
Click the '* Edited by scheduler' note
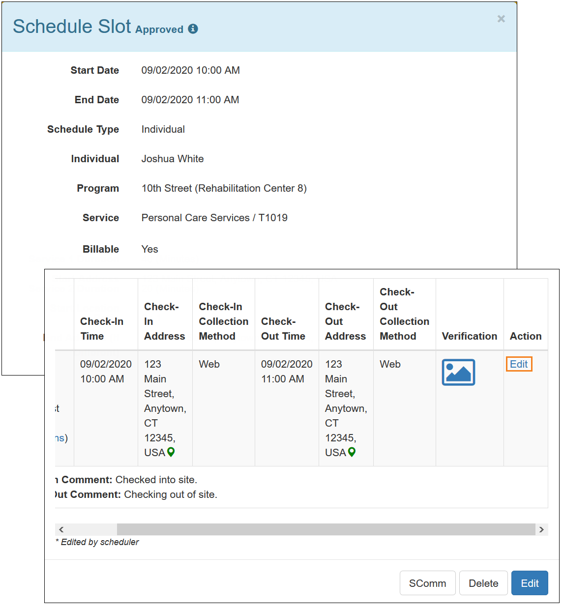coord(97,542)
